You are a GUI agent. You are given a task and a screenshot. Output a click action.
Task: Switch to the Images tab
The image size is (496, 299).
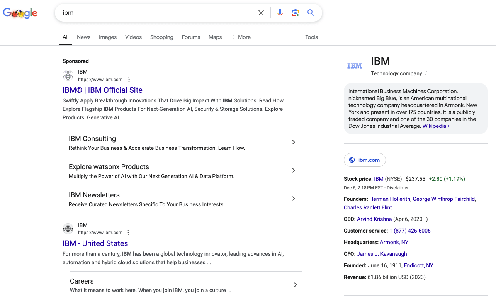point(108,37)
